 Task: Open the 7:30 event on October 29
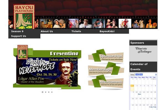point(154,107)
